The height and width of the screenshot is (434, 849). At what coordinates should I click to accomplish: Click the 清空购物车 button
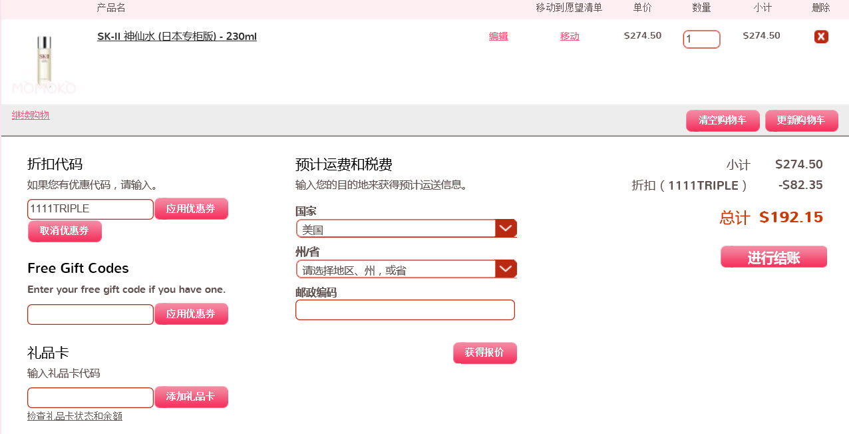click(x=722, y=120)
